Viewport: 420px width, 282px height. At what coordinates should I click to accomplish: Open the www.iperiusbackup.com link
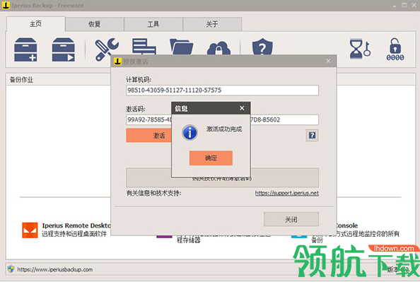55,269
